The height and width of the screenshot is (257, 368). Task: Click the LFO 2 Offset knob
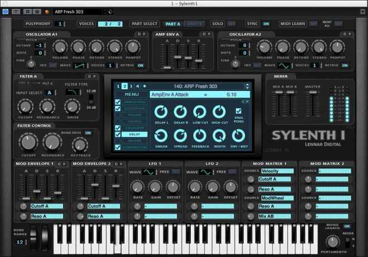[x=230, y=187]
